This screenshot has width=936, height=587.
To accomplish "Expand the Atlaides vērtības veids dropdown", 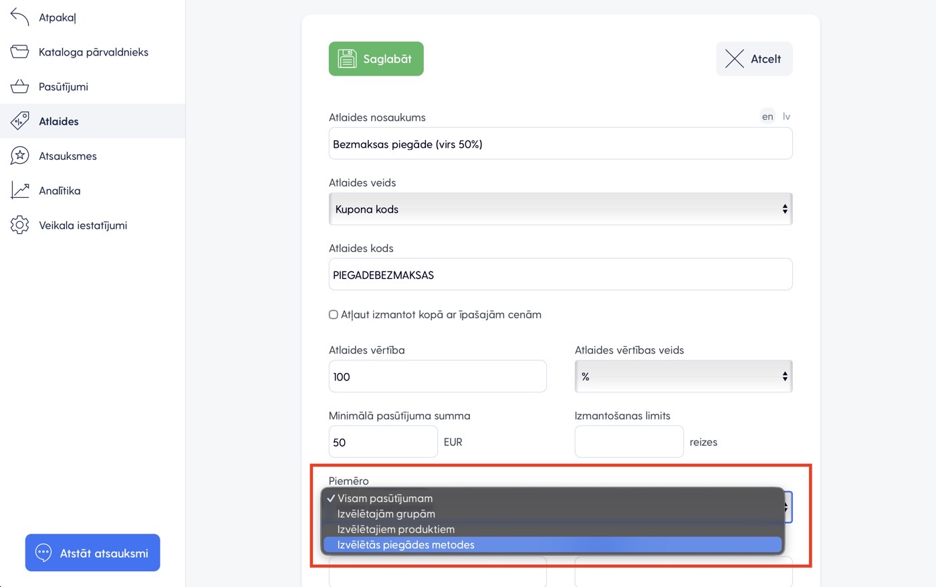I will [x=683, y=376].
